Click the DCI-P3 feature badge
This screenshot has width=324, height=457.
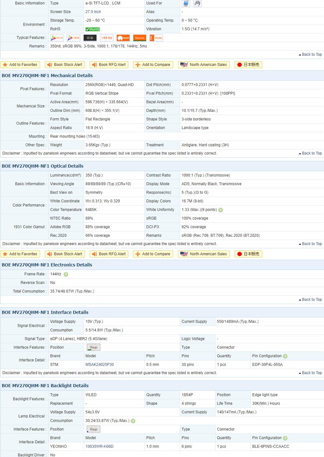pyautogui.click(x=57, y=38)
